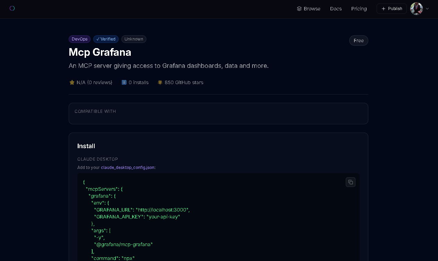
Task: Click the site logo icon
Action: [12, 8]
